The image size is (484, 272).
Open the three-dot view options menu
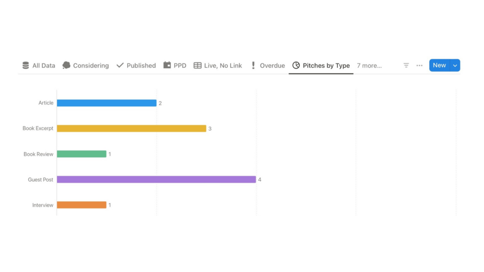coord(419,65)
